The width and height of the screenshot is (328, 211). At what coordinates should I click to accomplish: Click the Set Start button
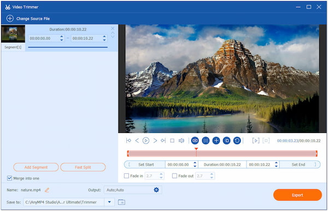click(144, 165)
